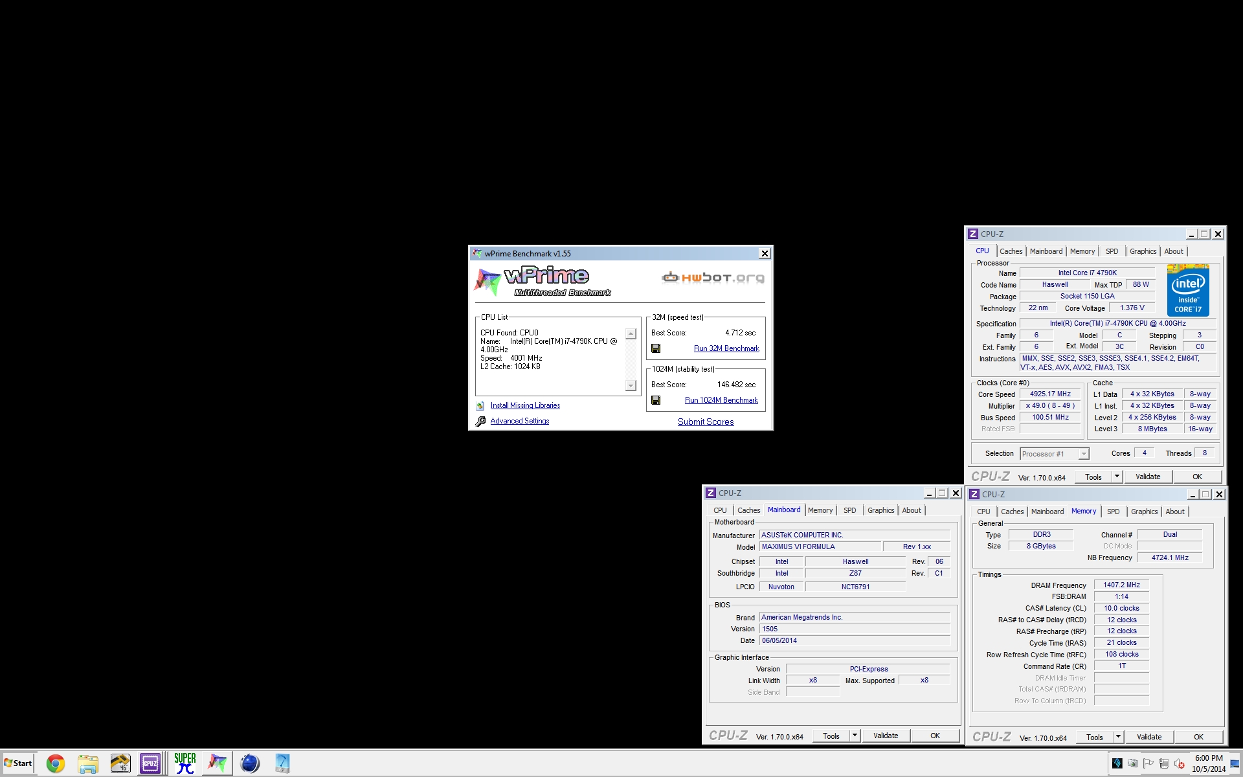Activate the CPU-Z taskbar icon
The height and width of the screenshot is (777, 1243).
click(150, 764)
